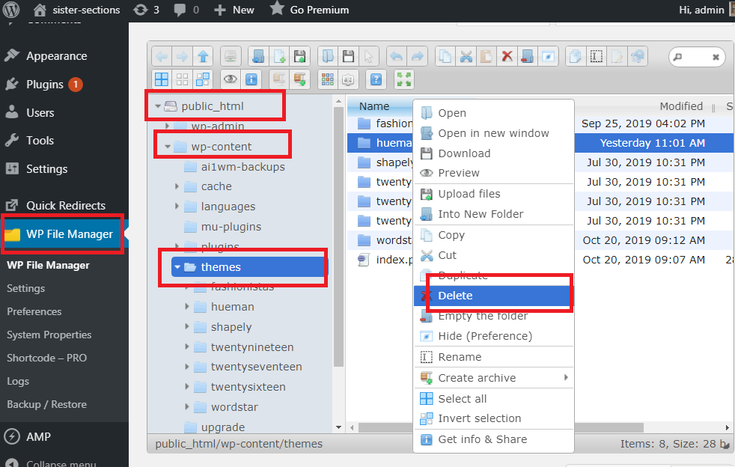Open System Properties submenu link
The height and width of the screenshot is (467, 735).
click(x=49, y=335)
